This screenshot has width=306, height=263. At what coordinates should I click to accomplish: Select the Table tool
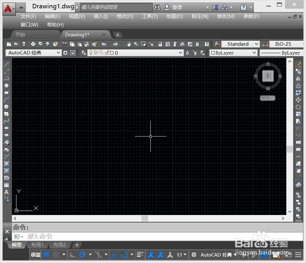pos(6,185)
